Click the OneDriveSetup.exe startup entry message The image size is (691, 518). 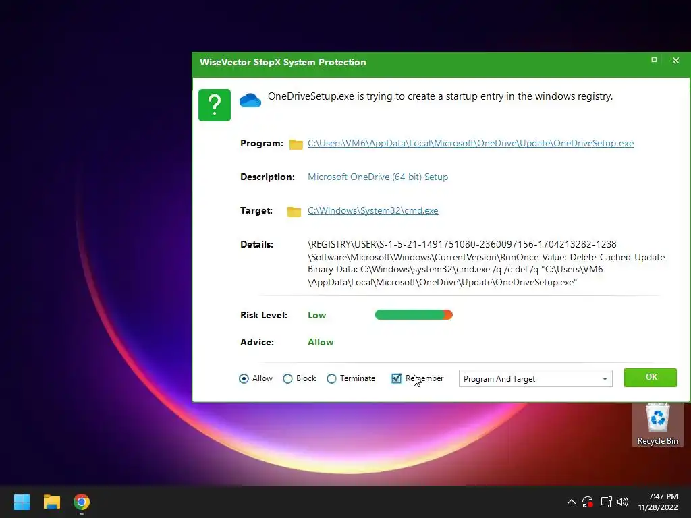(440, 96)
